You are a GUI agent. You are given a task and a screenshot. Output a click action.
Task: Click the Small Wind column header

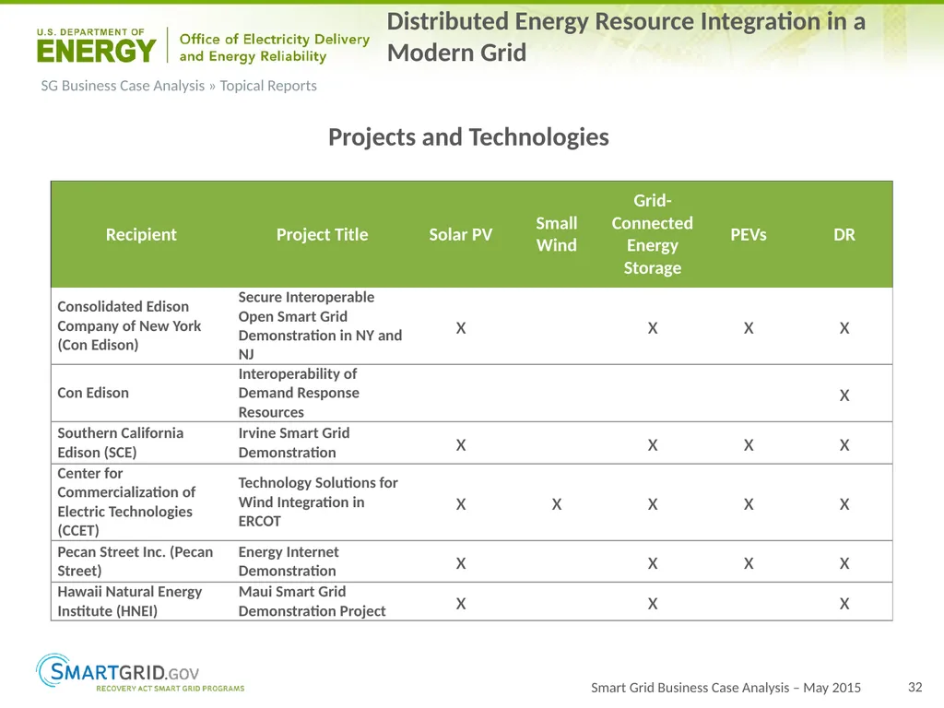coord(556,234)
